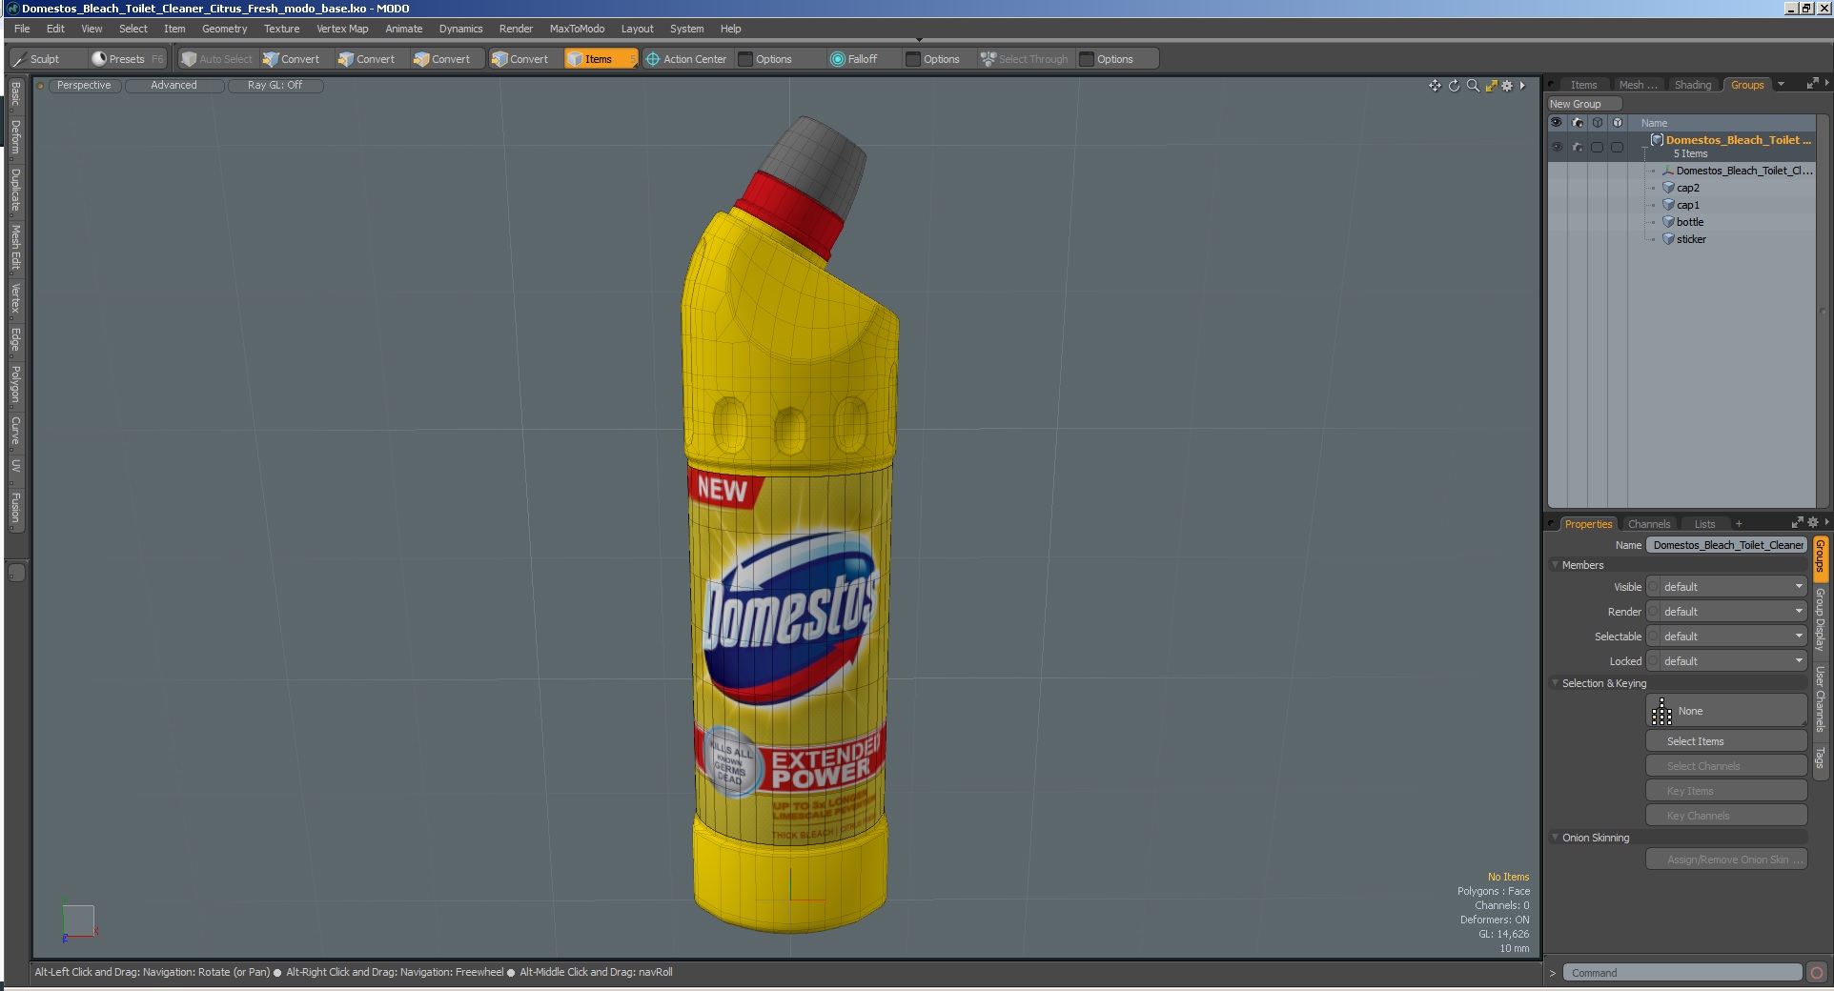Toggle render camera of Domestos group

point(1578,148)
